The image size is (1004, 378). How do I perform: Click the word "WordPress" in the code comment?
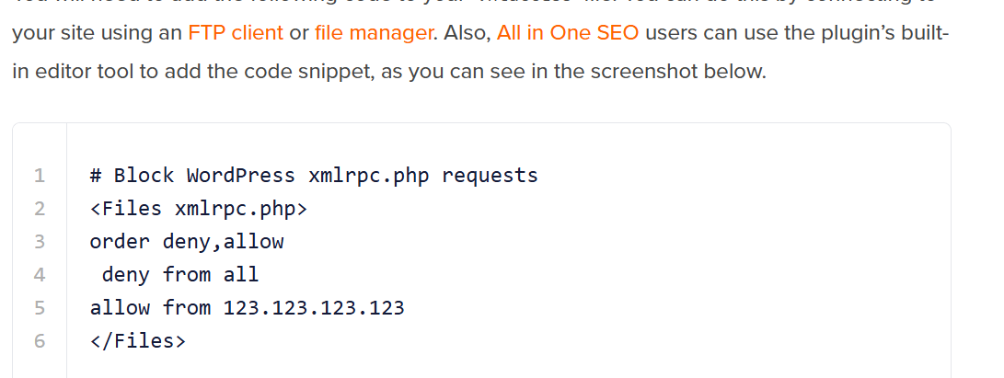[241, 176]
